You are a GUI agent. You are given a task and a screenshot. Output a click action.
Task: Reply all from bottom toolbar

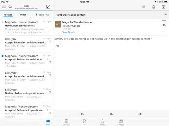(x=111, y=114)
